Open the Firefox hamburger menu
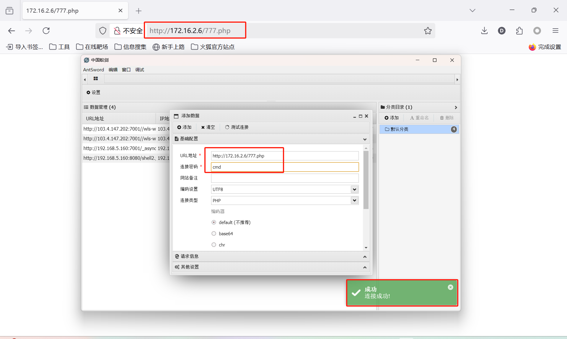567x339 pixels. tap(555, 31)
